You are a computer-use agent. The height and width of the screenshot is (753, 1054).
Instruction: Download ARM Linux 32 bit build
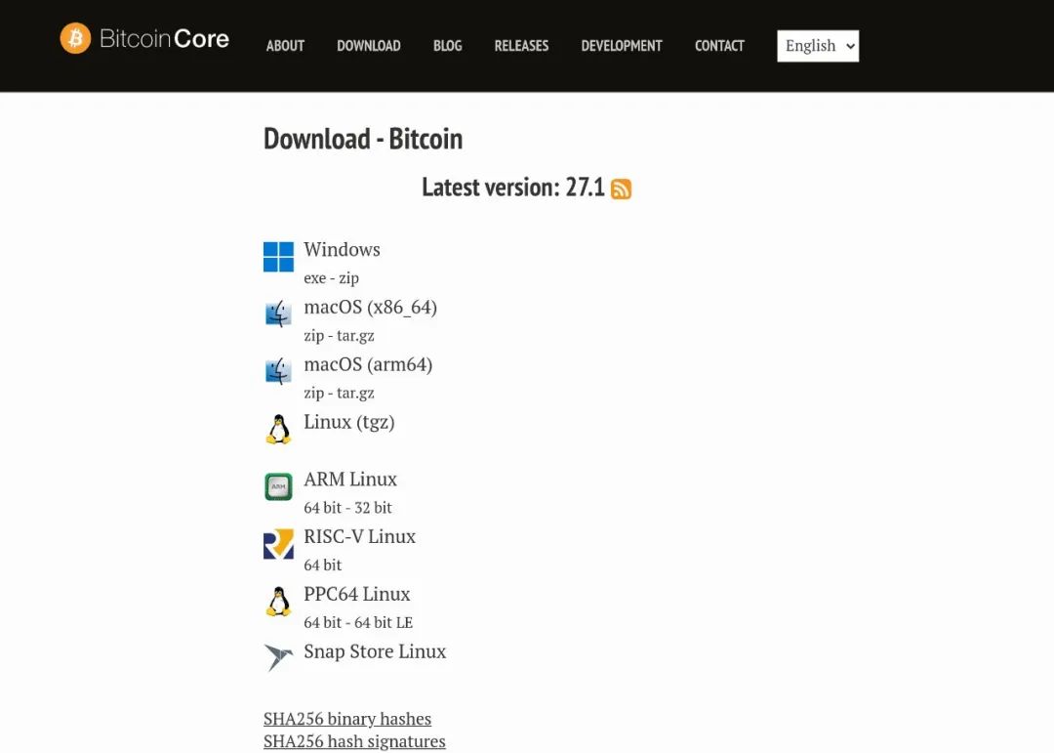pos(373,508)
